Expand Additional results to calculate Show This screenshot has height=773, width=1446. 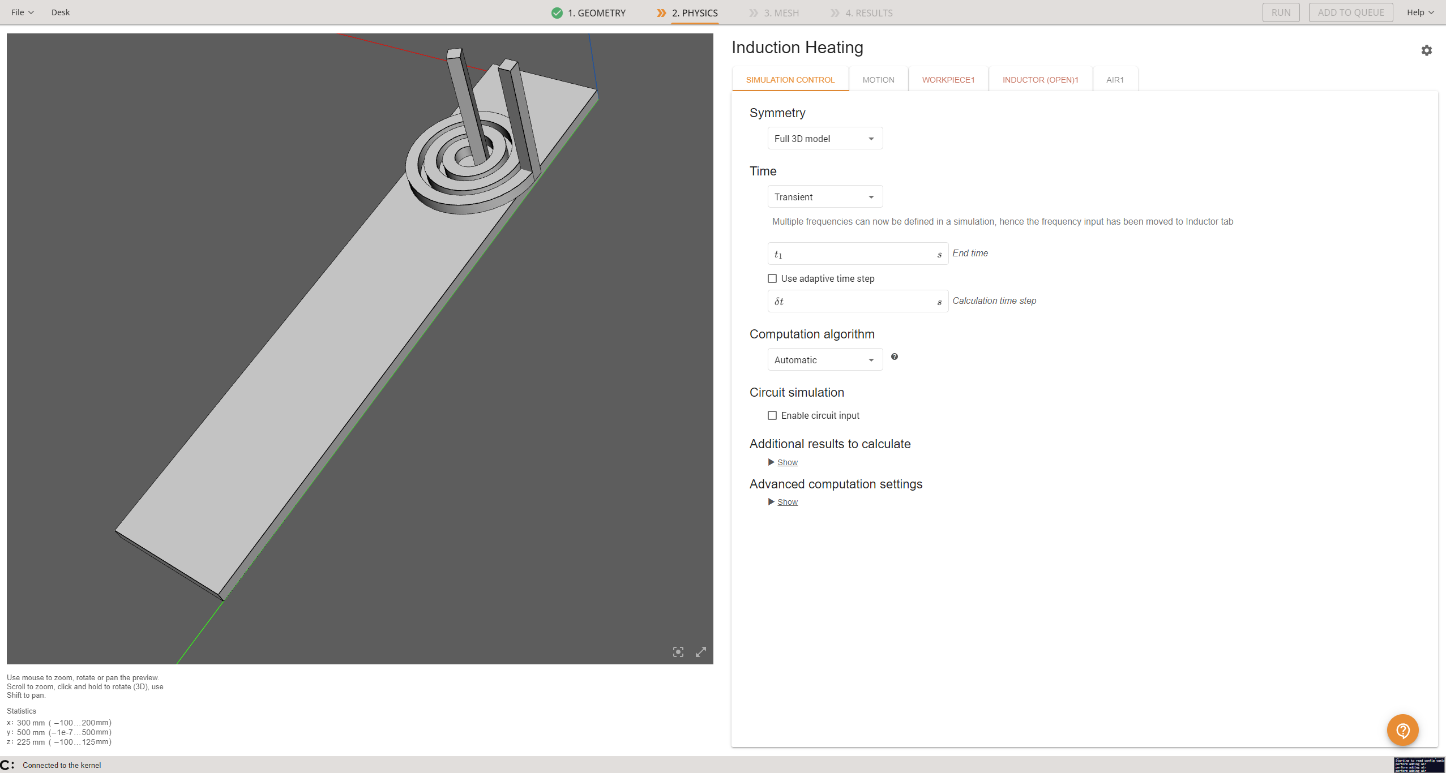pos(787,462)
